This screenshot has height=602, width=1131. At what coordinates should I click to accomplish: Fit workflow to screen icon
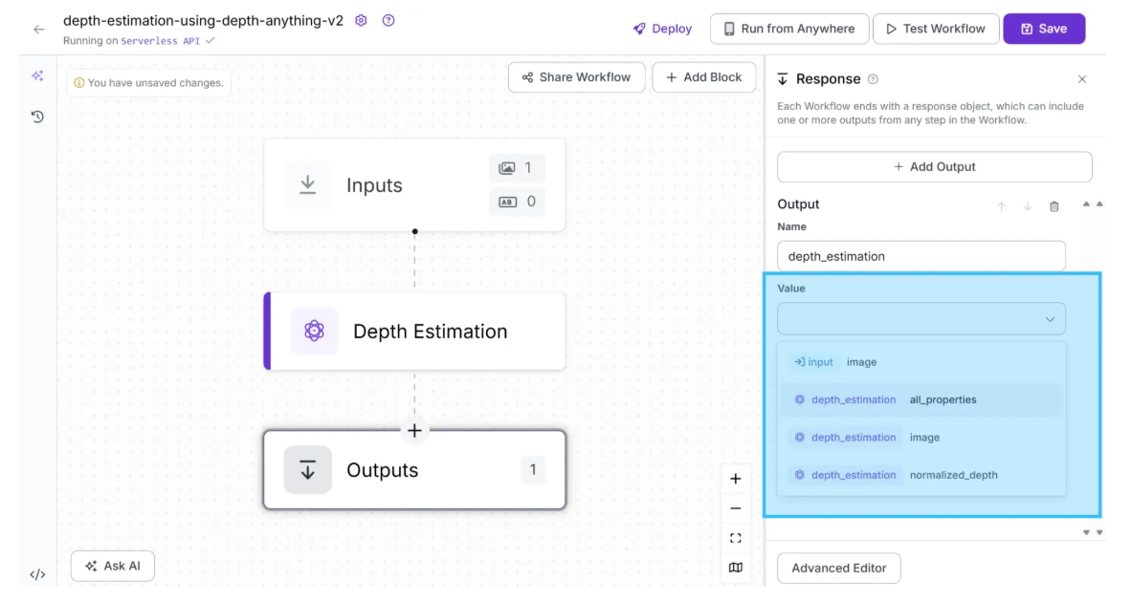coord(735,538)
